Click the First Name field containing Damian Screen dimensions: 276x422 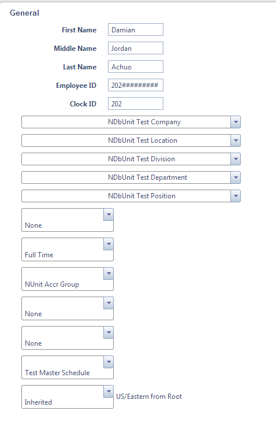click(136, 29)
